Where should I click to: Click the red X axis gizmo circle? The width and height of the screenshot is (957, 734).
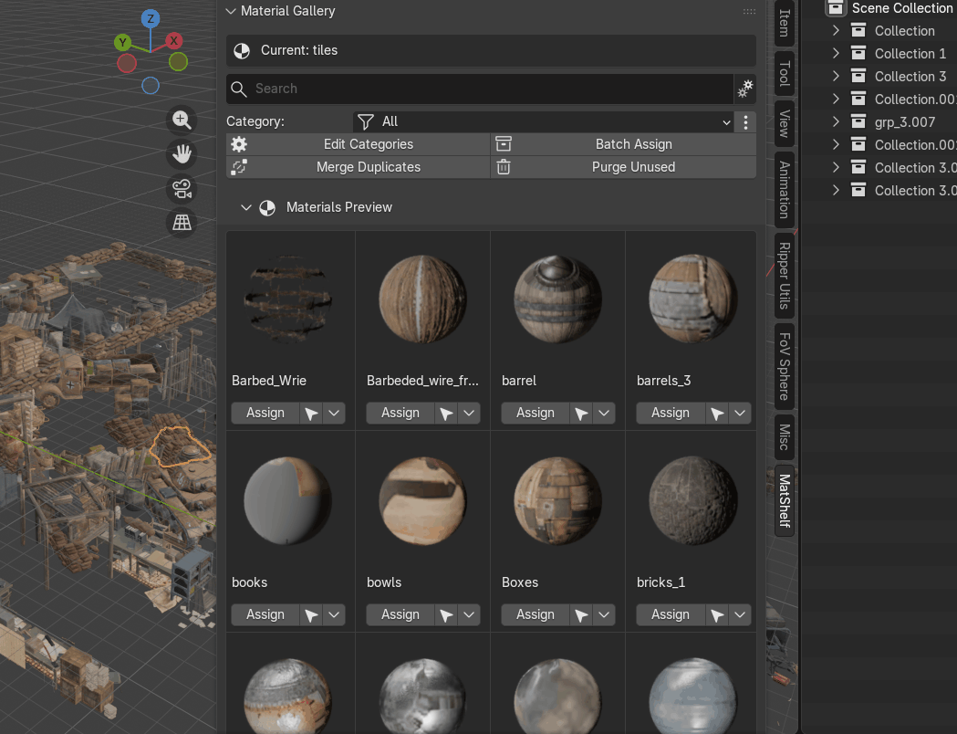(174, 41)
